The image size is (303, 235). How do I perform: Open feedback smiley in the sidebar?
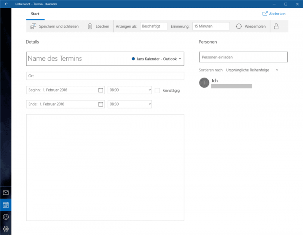point(6,217)
